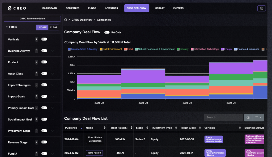
Task: Sort the Investment Type column
Action: pyautogui.click(x=176, y=128)
